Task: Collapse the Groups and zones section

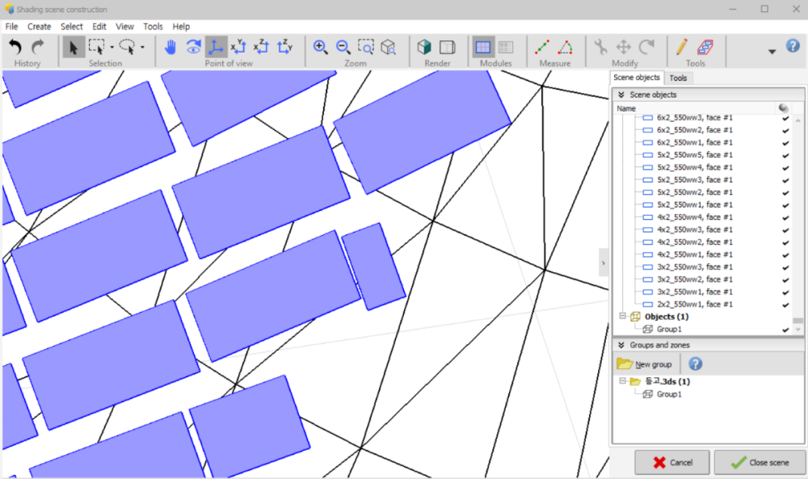Action: (x=620, y=345)
